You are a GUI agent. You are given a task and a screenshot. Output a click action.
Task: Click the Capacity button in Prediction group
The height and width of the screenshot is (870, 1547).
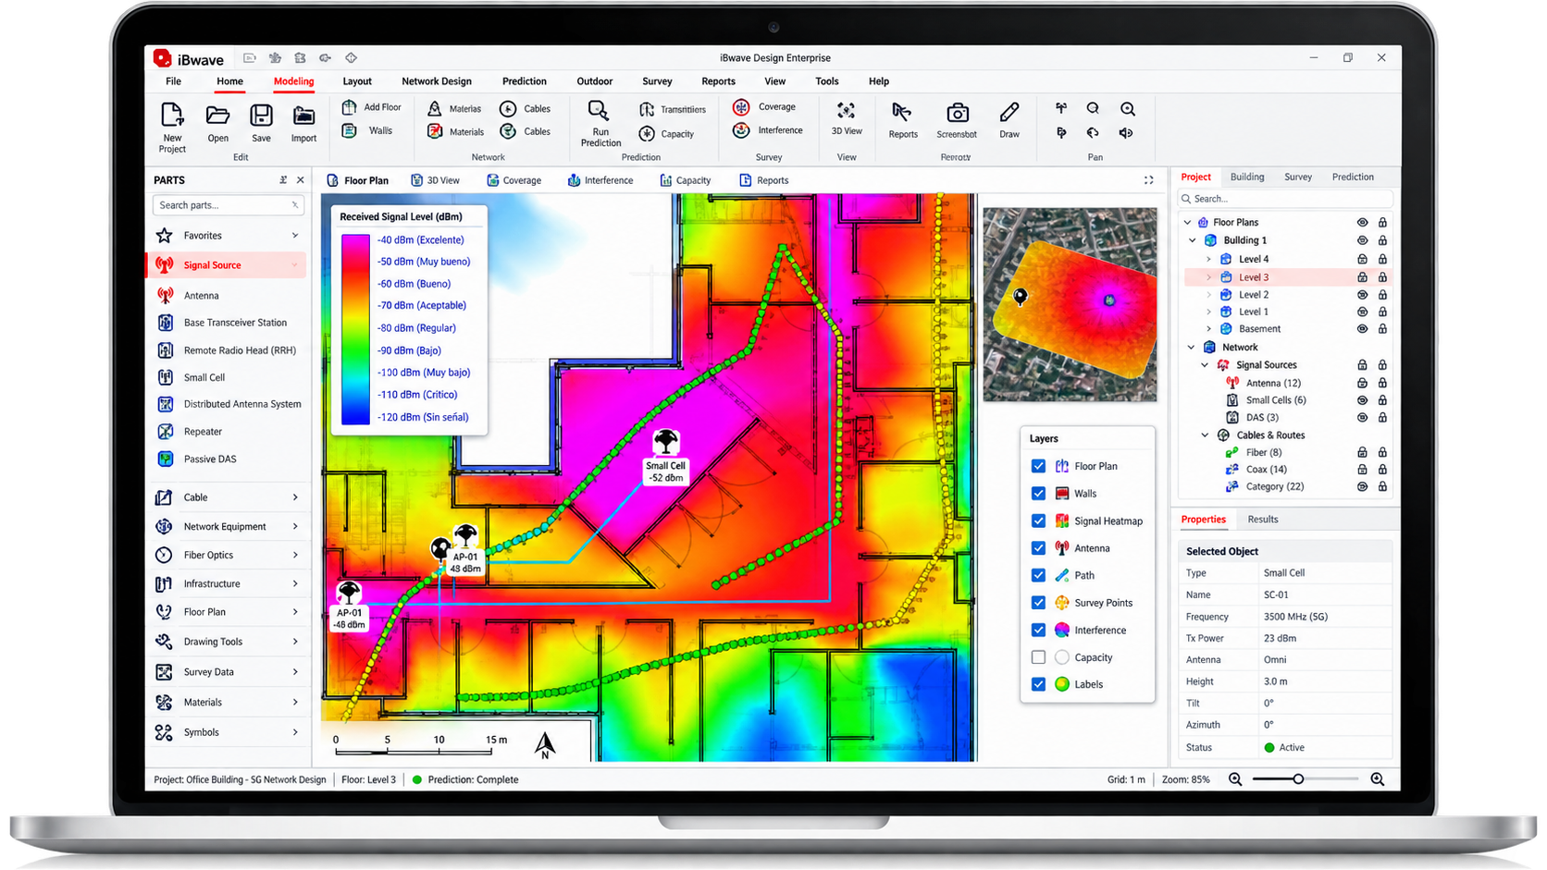[666, 134]
